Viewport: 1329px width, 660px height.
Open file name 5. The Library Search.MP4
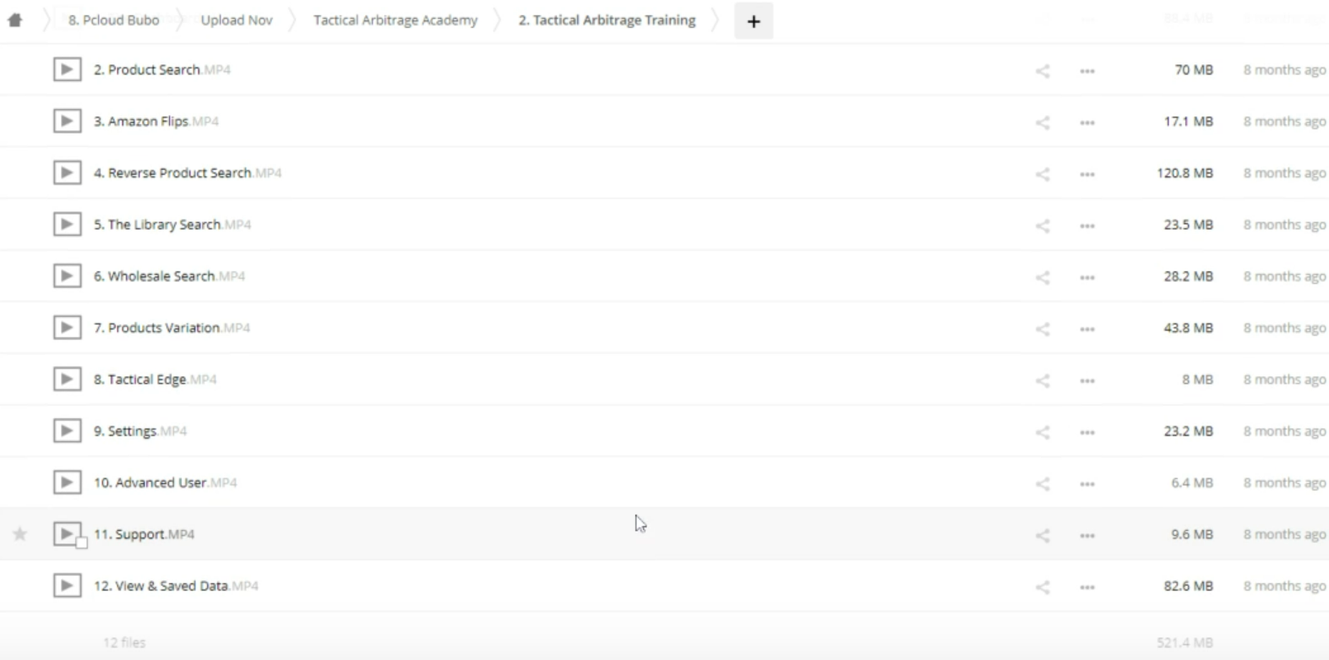click(172, 224)
